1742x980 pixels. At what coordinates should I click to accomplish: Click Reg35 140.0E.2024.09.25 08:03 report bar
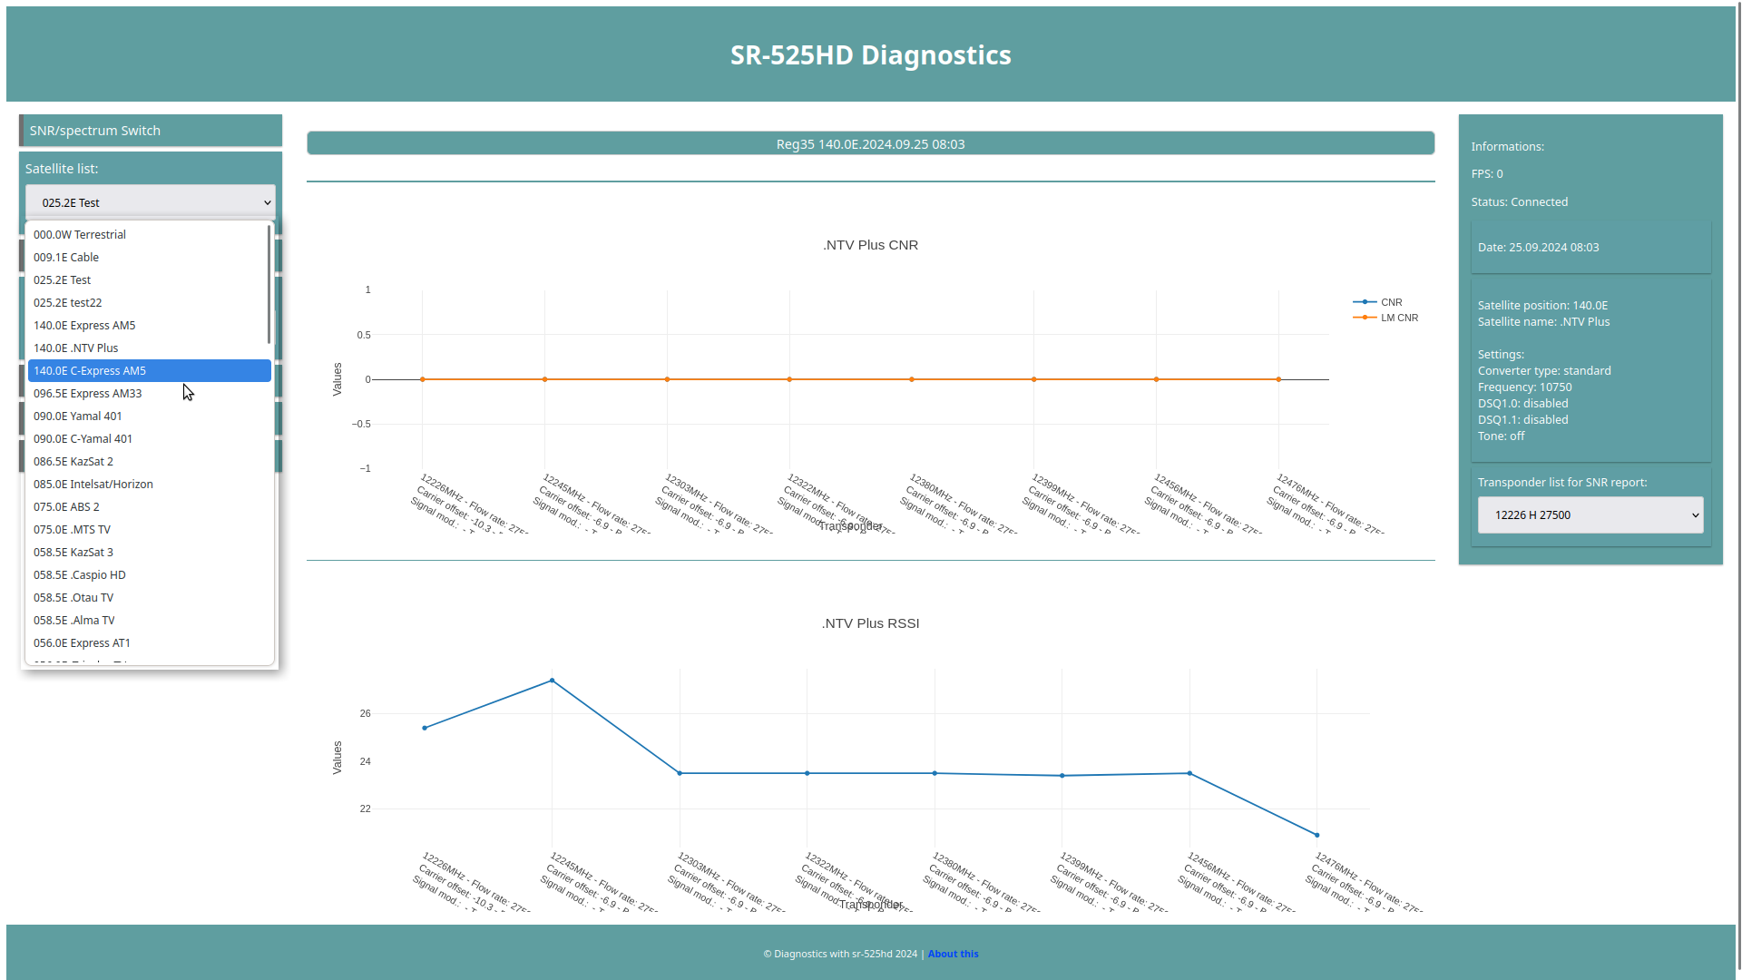(x=870, y=143)
